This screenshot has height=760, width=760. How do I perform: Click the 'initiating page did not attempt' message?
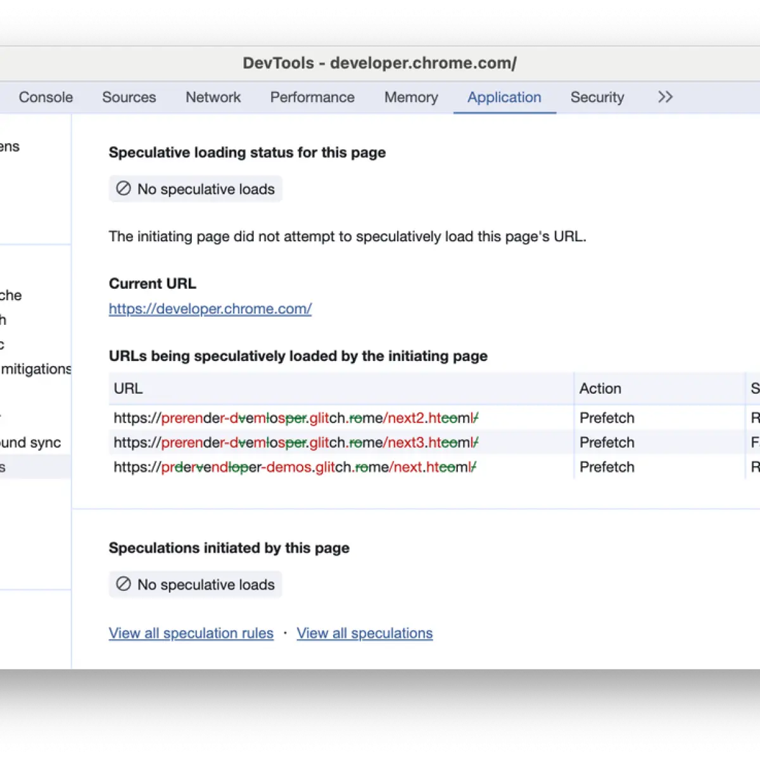click(x=348, y=236)
